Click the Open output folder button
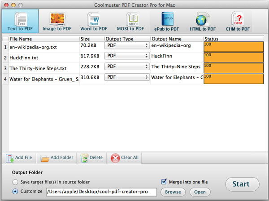 [x=200, y=192]
